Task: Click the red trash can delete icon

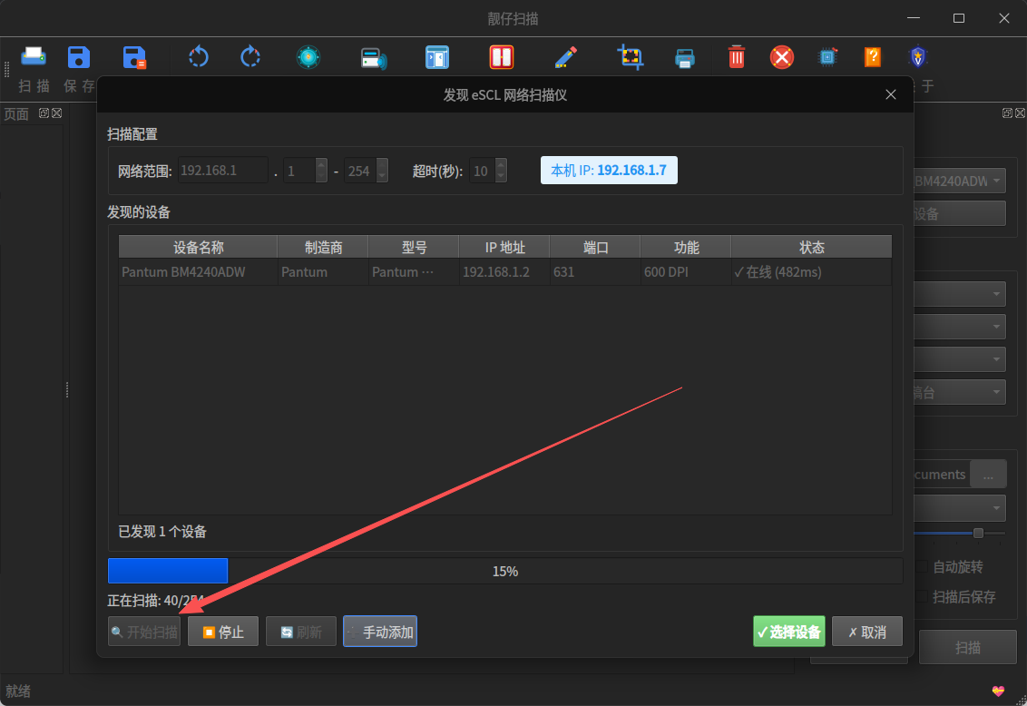Action: click(x=736, y=57)
